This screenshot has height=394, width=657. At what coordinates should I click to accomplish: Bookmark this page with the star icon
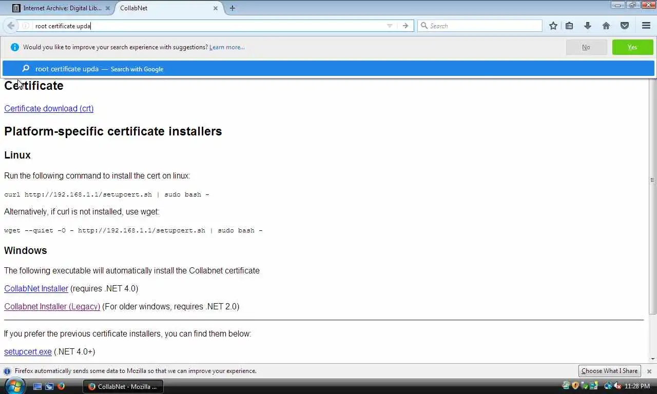pos(553,26)
